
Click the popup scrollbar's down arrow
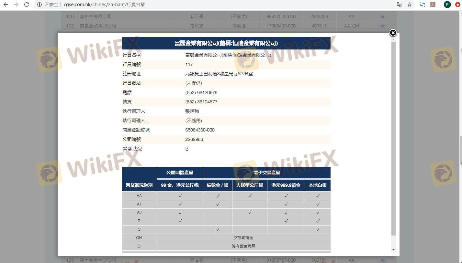(x=393, y=250)
